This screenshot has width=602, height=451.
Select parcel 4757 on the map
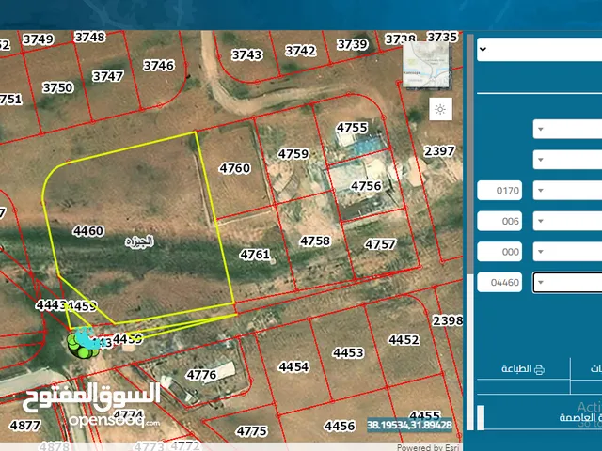pos(380,244)
